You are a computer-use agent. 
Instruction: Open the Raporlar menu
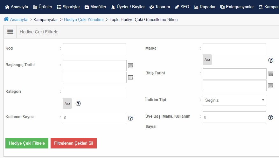[205, 7]
